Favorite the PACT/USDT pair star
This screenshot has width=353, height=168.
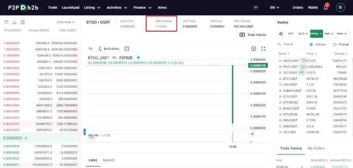click(280, 61)
